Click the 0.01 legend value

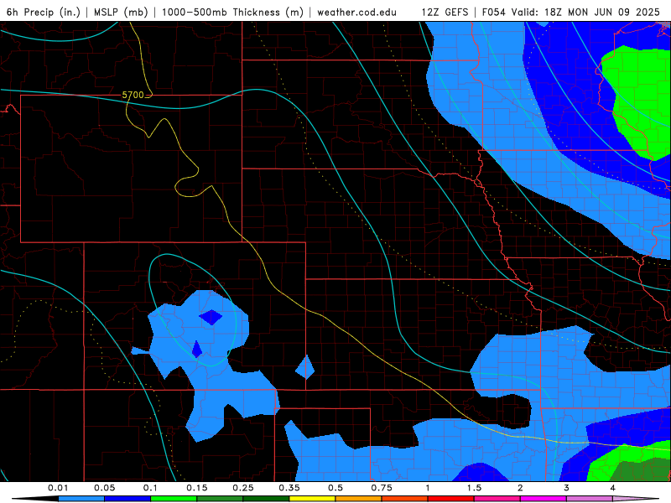coord(58,488)
